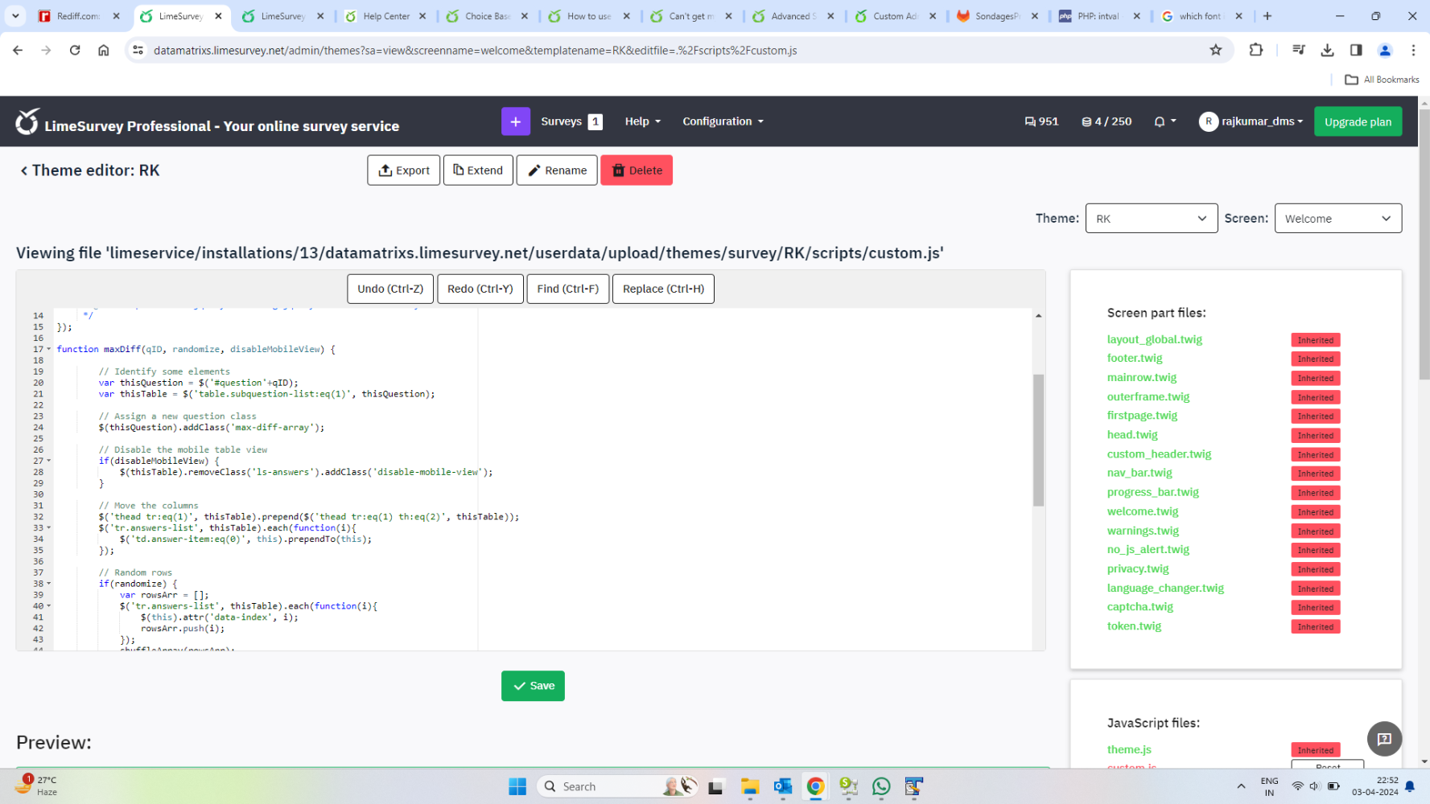Click the LimeSurvey logo icon
Screen dimensions: 1430x804
pos(27,121)
